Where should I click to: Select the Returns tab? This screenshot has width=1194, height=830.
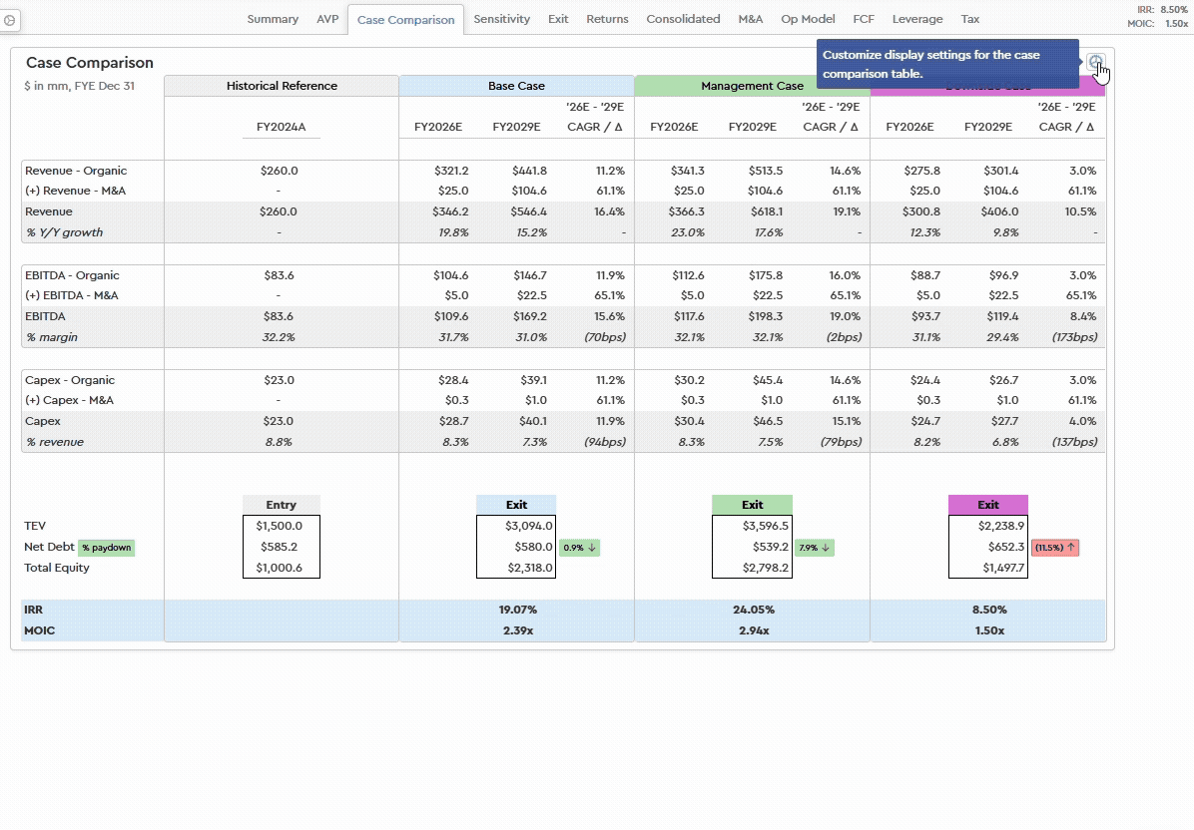pyautogui.click(x=607, y=19)
